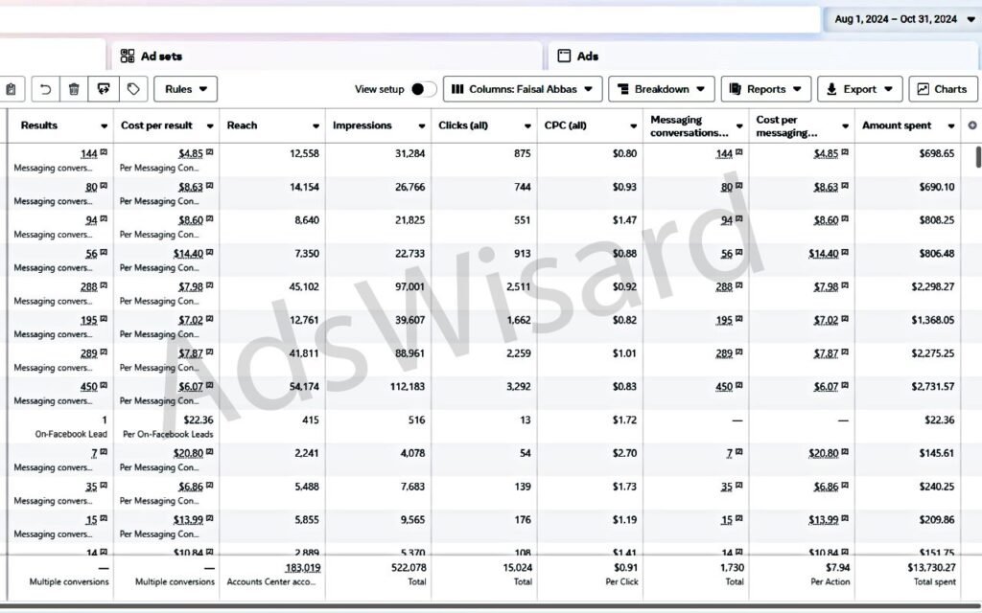Open the Columns: Faisal Abbas dropdown
This screenshot has height=613, width=982.
click(x=523, y=89)
